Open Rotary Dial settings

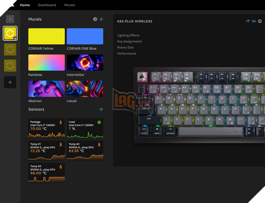pyautogui.click(x=125, y=47)
